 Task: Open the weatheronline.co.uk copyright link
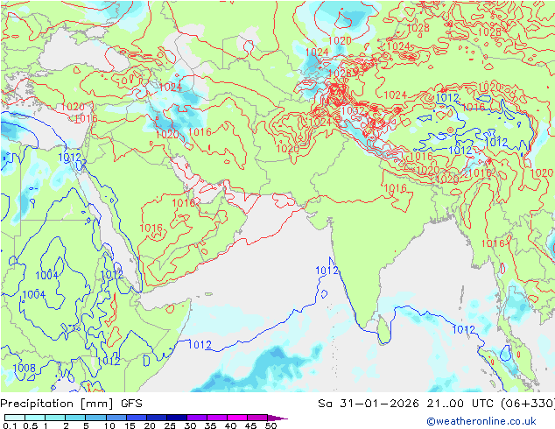[481, 421]
